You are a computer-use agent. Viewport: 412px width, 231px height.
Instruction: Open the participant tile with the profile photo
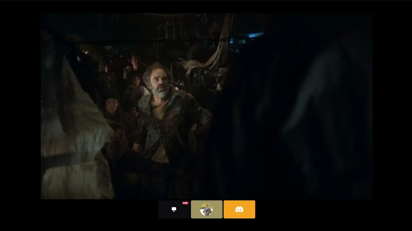[207, 210]
